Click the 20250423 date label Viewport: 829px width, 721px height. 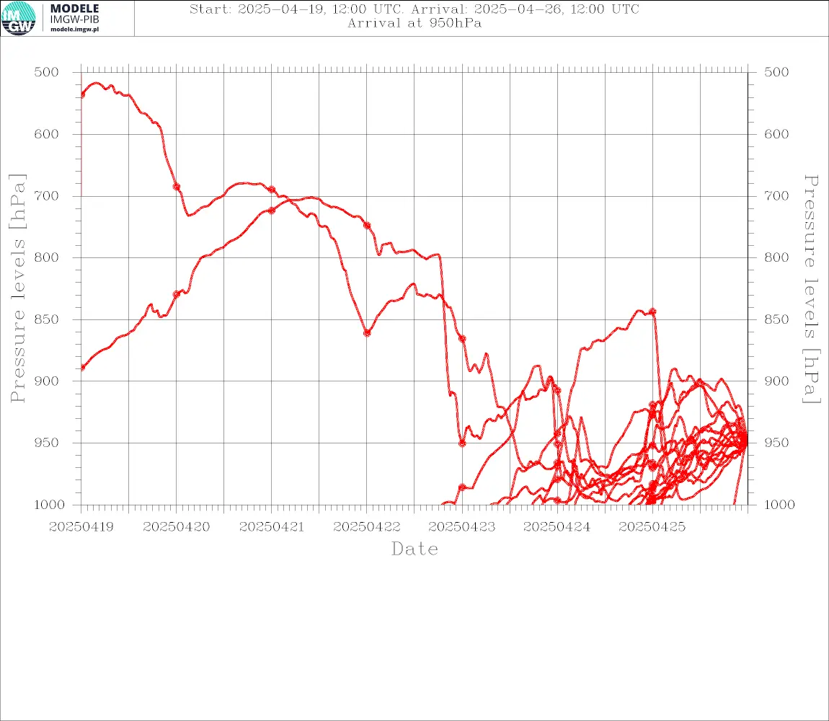[462, 527]
